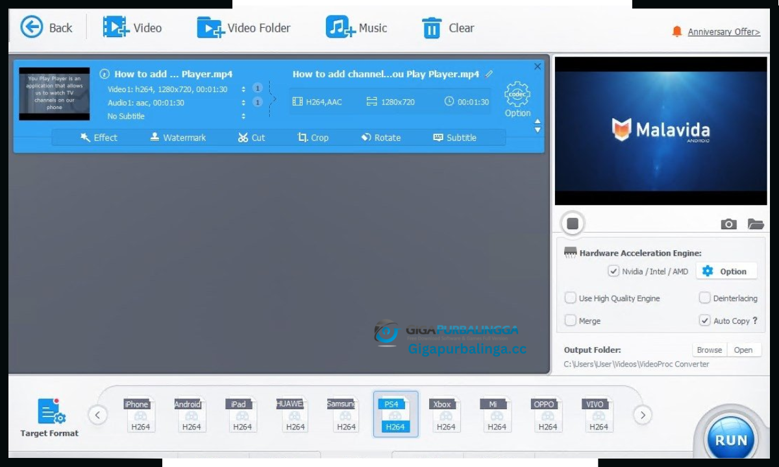Image resolution: width=779 pixels, height=467 pixels.
Task: Toggle the Auto Copy checkbox
Action: (x=704, y=320)
